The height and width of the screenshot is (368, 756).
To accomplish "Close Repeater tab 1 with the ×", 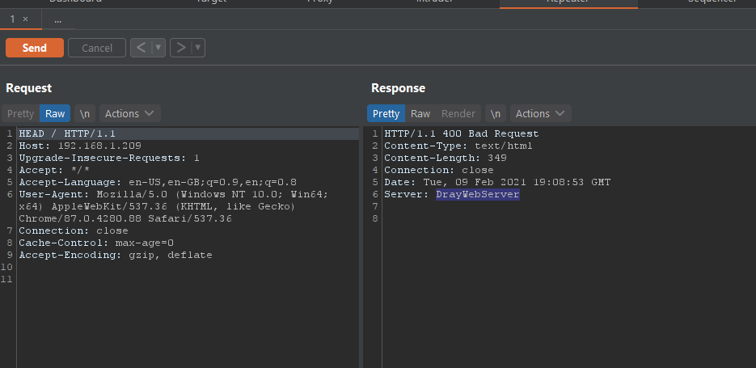I will click(x=26, y=19).
